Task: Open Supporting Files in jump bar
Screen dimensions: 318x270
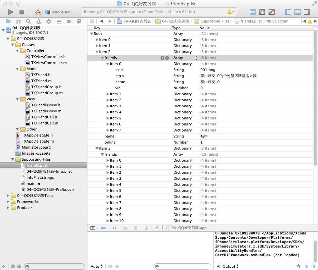Action: [212, 21]
